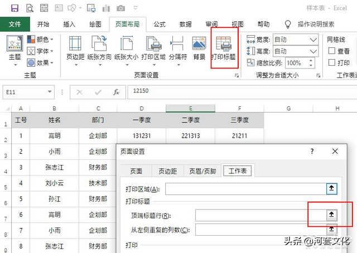Click the Print Preview magnifier icon
Image resolution: width=357 pixels, height=253 pixels.
click(x=30, y=8)
